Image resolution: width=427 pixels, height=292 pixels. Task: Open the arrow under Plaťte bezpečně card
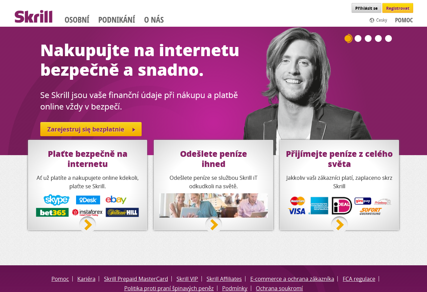tap(88, 225)
